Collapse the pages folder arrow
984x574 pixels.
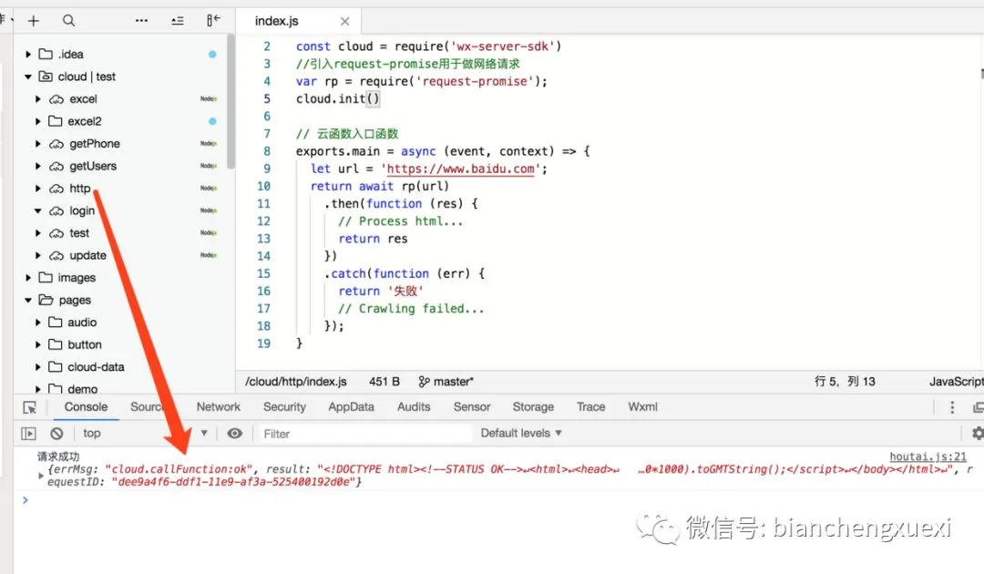click(x=28, y=300)
